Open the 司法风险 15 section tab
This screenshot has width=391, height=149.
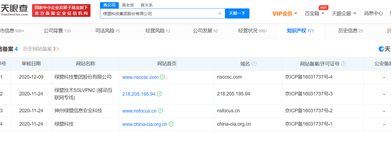(x=108, y=31)
